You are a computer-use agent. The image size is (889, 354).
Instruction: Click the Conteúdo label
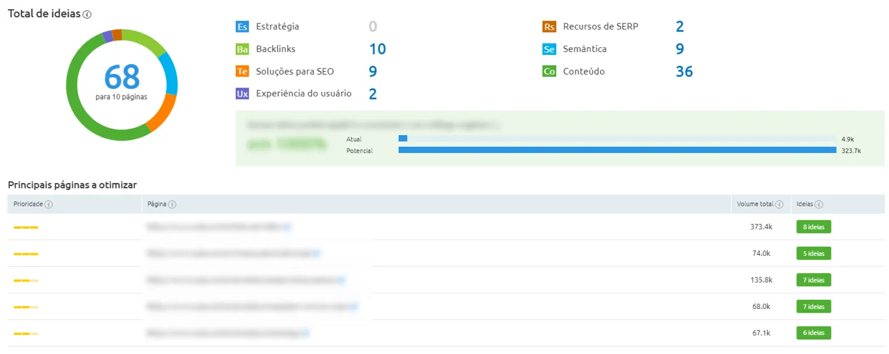coord(584,72)
